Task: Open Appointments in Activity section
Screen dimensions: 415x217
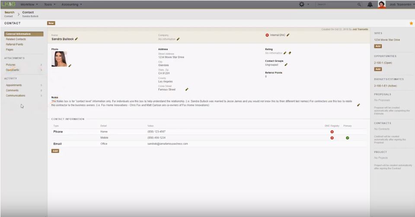Action: pos(14,85)
